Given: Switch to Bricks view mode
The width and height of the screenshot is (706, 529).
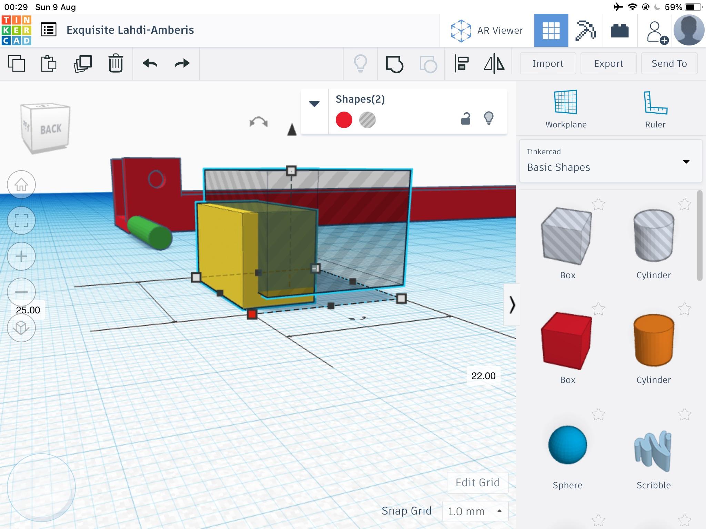Looking at the screenshot, I should 619,31.
